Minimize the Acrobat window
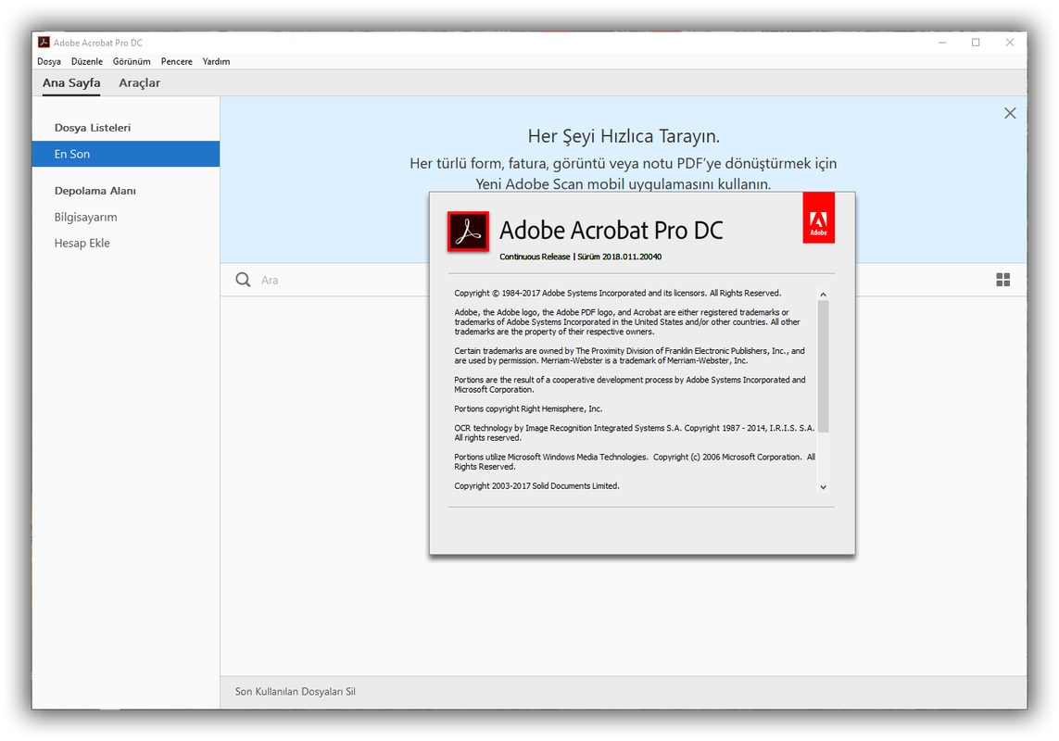The height and width of the screenshot is (741, 1059). [x=942, y=43]
